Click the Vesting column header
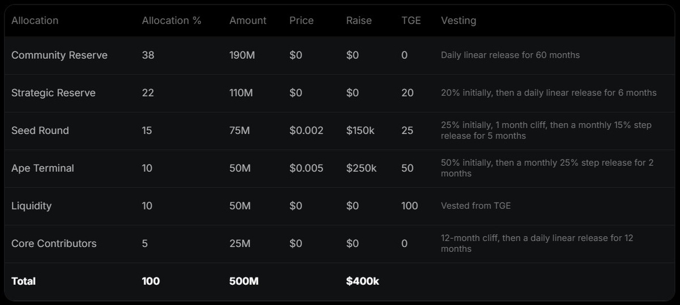 [458, 20]
